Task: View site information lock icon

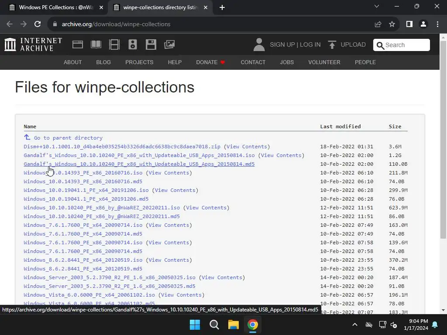Action: pyautogui.click(x=55, y=24)
